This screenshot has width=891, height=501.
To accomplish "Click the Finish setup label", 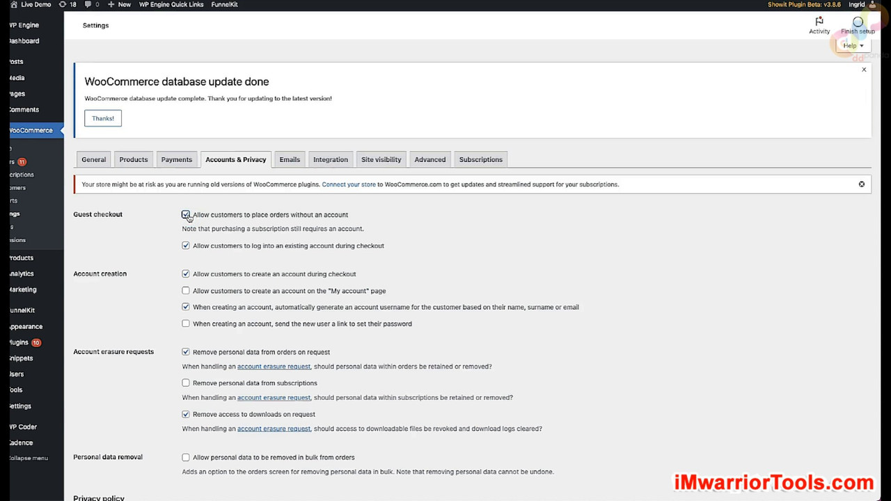I will click(858, 31).
